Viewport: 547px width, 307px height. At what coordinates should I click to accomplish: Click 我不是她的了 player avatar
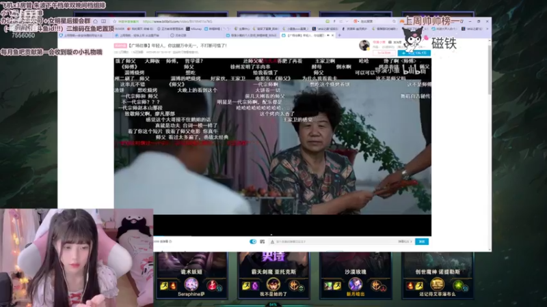pyautogui.click(x=273, y=284)
